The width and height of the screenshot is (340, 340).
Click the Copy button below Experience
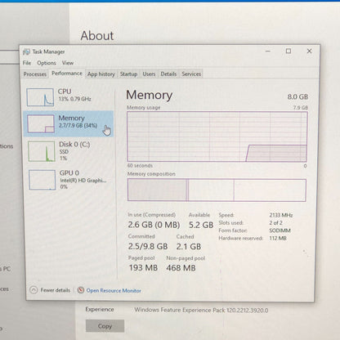click(x=105, y=326)
